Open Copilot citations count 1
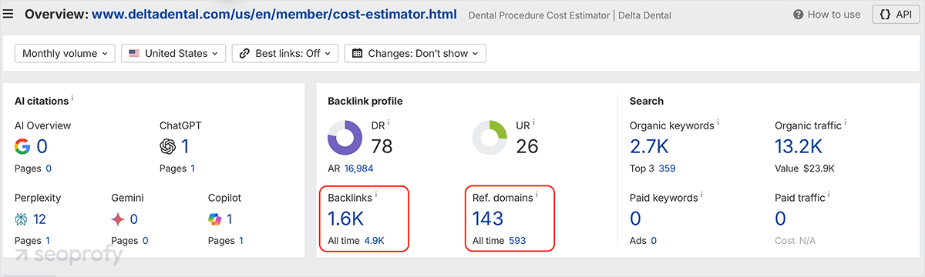 tap(229, 219)
